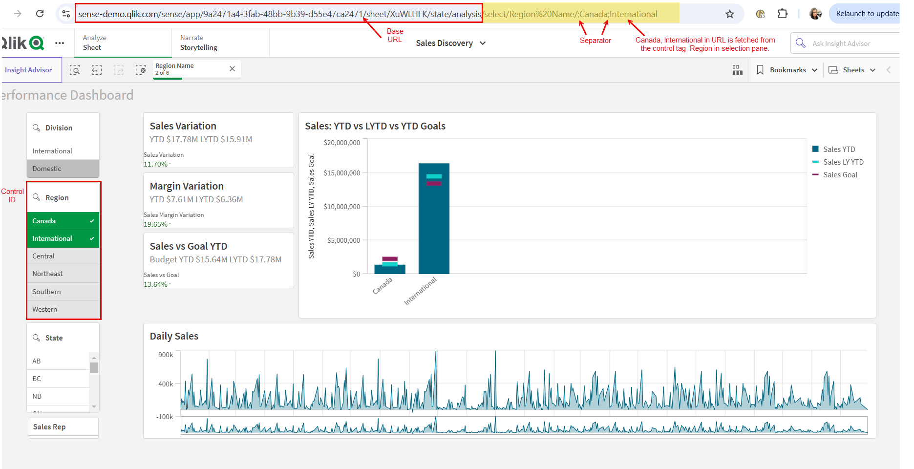Click the Bookmarks ribbon icon
Viewport: 914px width, 469px height.
[760, 70]
